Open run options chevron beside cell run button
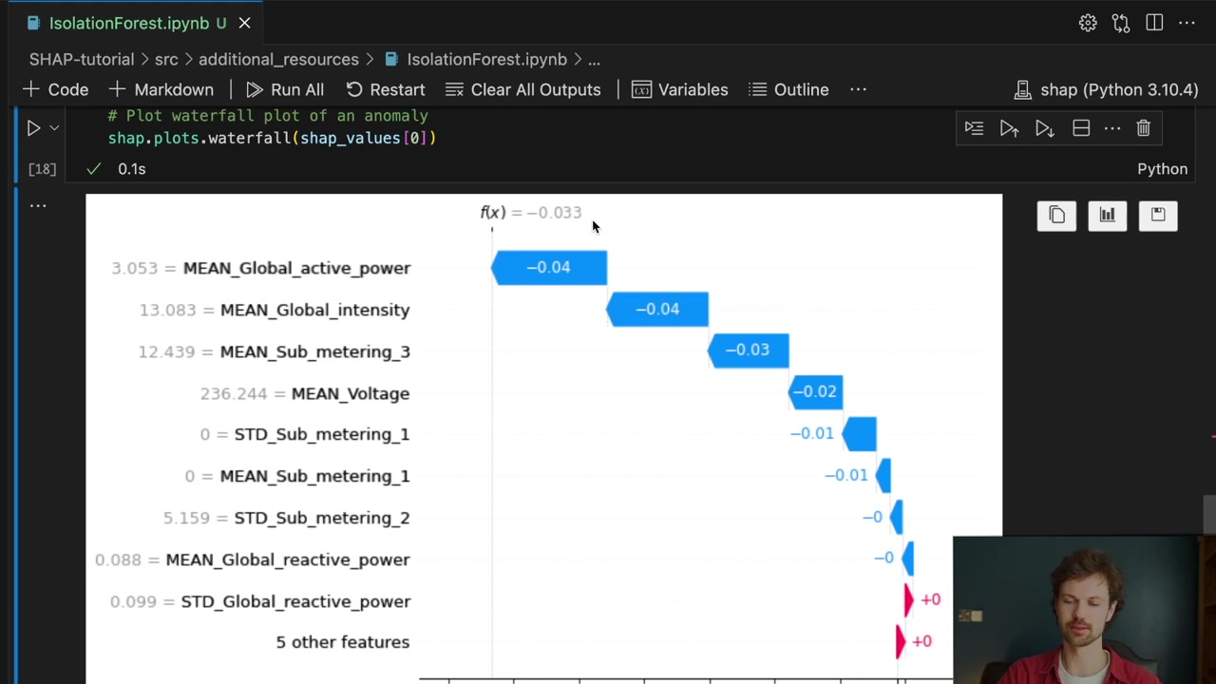 point(54,128)
